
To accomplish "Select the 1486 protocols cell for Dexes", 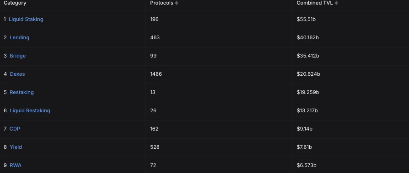I will tap(156, 74).
